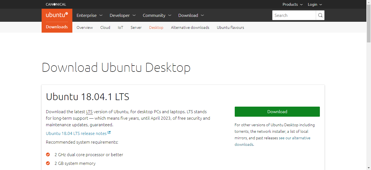The height and width of the screenshot is (170, 371).
Task: Click the Ubuntu 18.04.1 LTS heading
Action: [x=88, y=97]
